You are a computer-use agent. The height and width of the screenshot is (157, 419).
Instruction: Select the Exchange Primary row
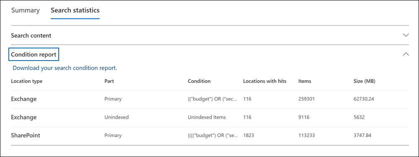[x=210, y=99]
